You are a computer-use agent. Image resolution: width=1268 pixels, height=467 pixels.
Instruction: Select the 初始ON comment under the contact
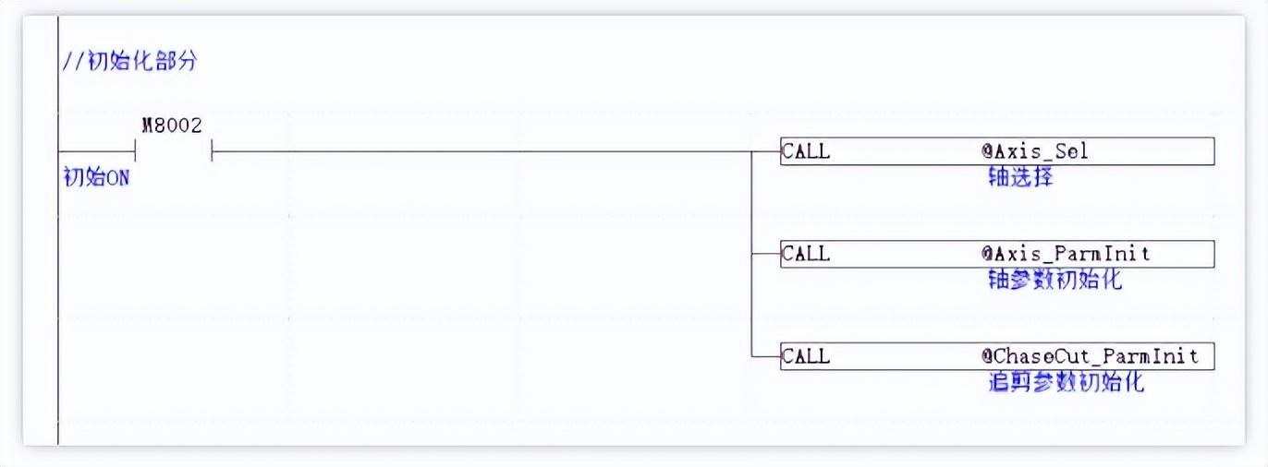click(x=96, y=178)
